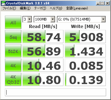The height and width of the screenshot is (100, 111).
Task: Start the Seq benchmark test
Action: point(13,37)
